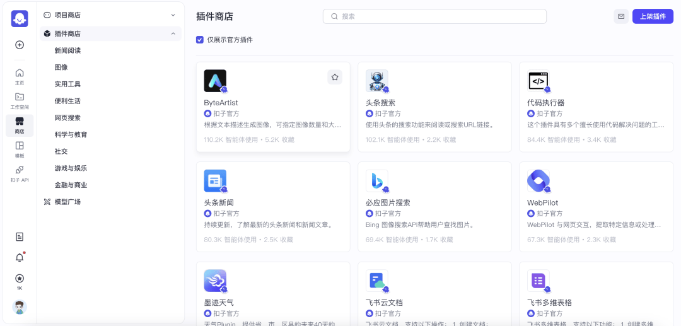This screenshot has height=326, width=681.
Task: Click the 模型广场 icon in the menu
Action: point(47,202)
